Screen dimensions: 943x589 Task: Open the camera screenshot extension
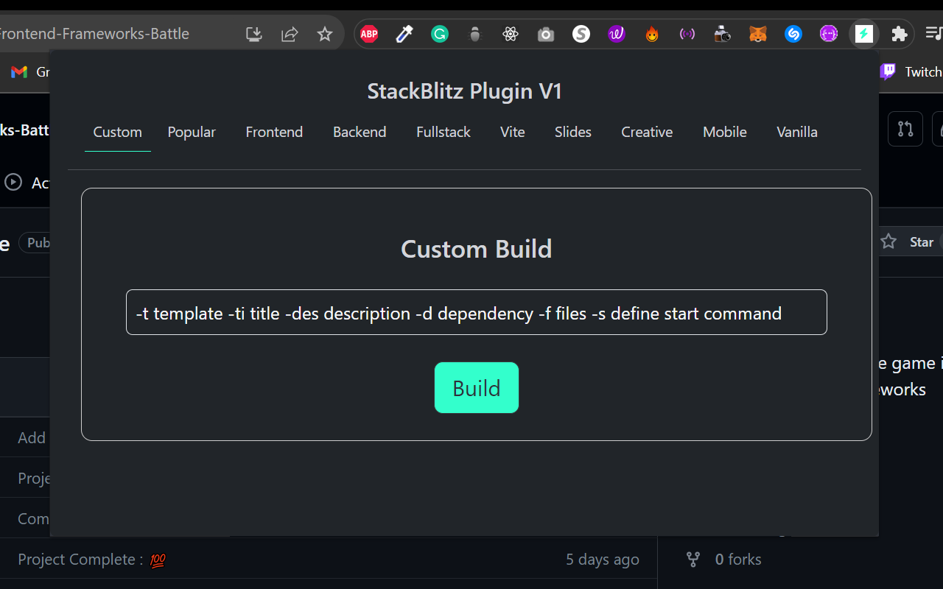(x=546, y=34)
